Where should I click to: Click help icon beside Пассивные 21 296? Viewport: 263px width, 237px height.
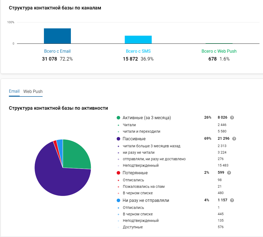coord(234,139)
